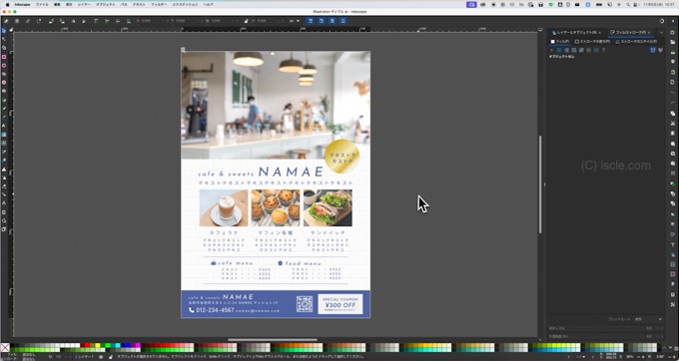Select the highlighted fill rule button
679x361 pixels.
(653, 50)
